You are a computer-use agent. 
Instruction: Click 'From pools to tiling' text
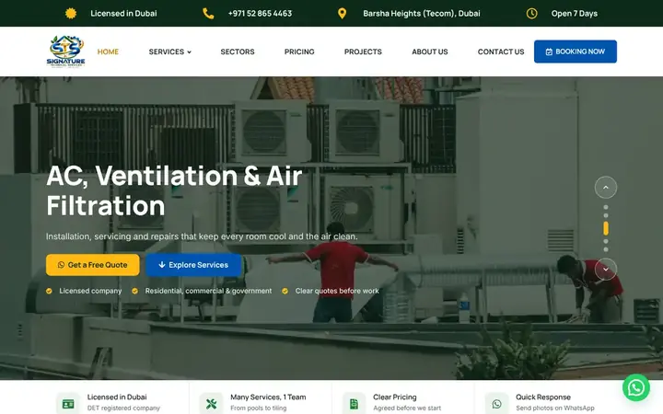point(259,408)
